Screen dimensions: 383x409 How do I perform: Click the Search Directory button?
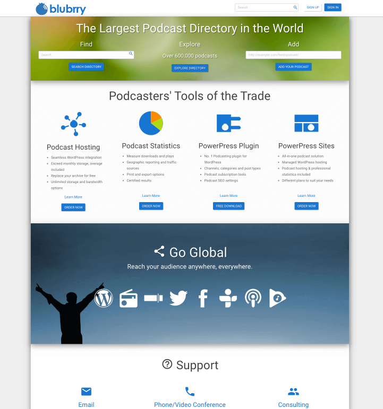coord(86,67)
